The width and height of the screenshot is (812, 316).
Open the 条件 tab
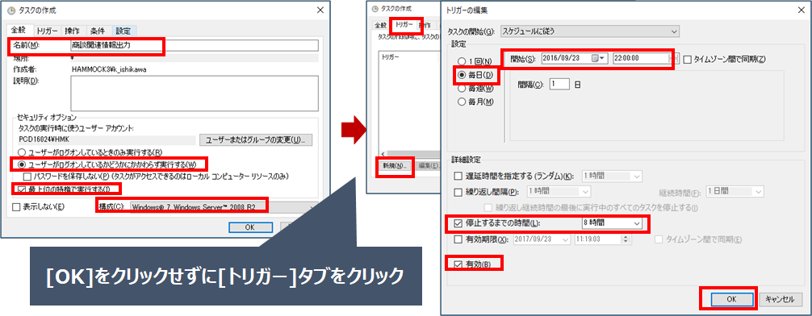pos(98,31)
